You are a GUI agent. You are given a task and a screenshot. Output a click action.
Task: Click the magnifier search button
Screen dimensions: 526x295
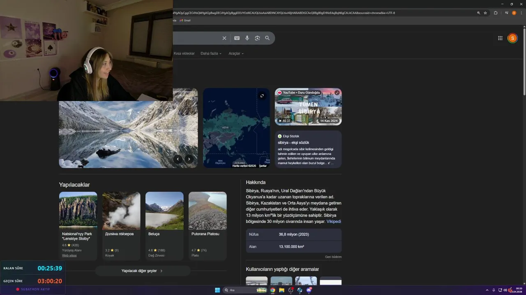point(268,38)
